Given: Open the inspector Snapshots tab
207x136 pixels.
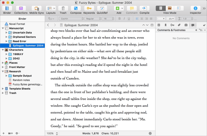Looking at the screenshot, I should 186,25.
